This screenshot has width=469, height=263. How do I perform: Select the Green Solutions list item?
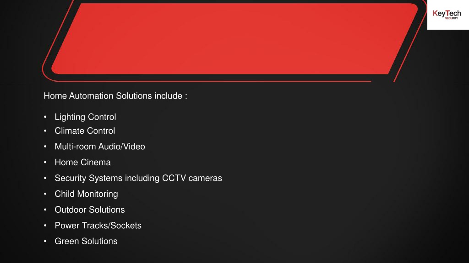(86, 241)
